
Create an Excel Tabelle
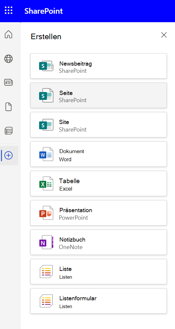point(98,183)
